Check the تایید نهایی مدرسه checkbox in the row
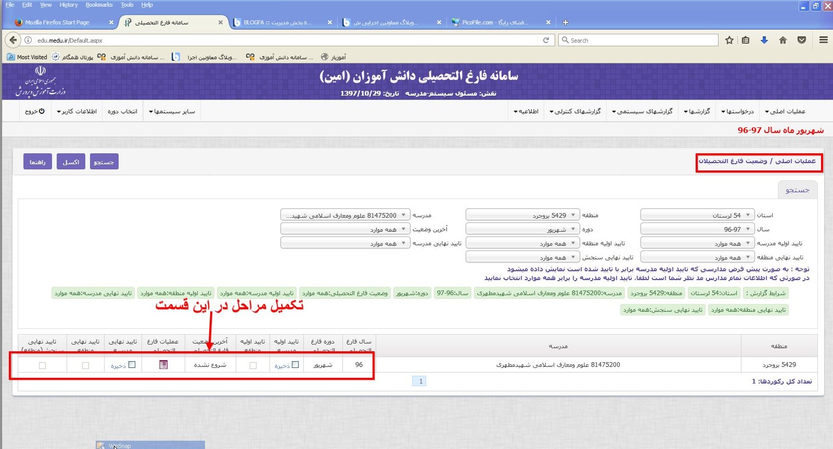Viewport: 833px width, 449px height. pos(132,365)
